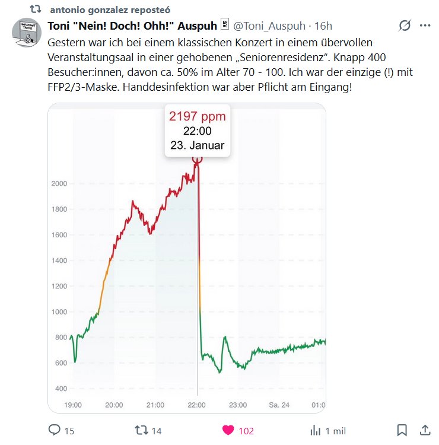The image size is (439, 445).
Task: Bookmark this post
Action: (402, 430)
